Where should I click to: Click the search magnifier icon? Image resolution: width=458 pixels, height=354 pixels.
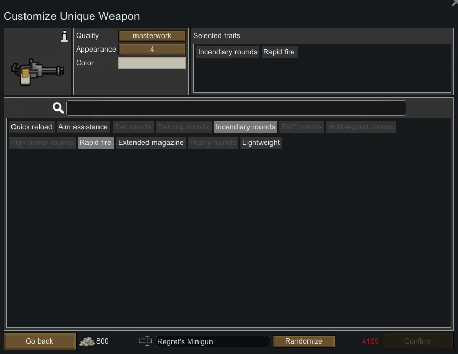coord(58,108)
